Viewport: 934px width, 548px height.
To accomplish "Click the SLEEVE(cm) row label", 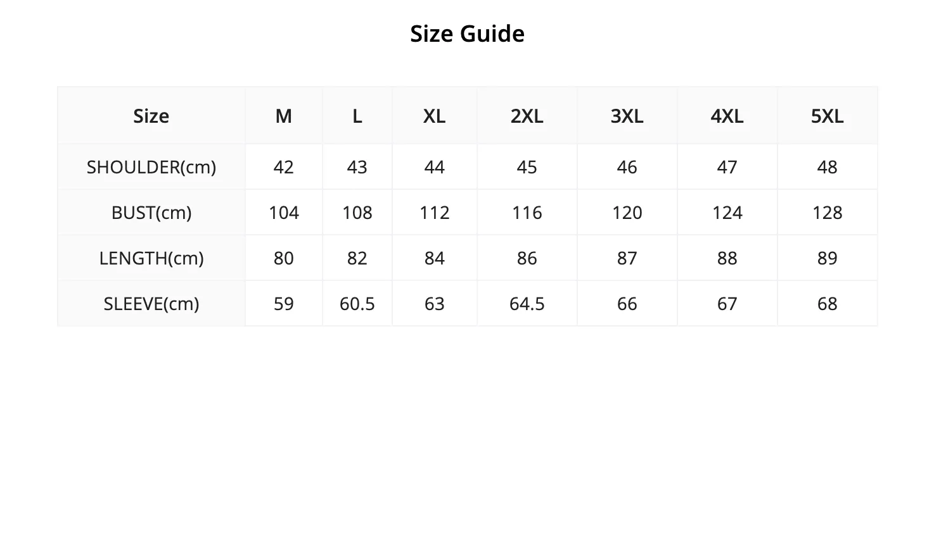I will 151,304.
